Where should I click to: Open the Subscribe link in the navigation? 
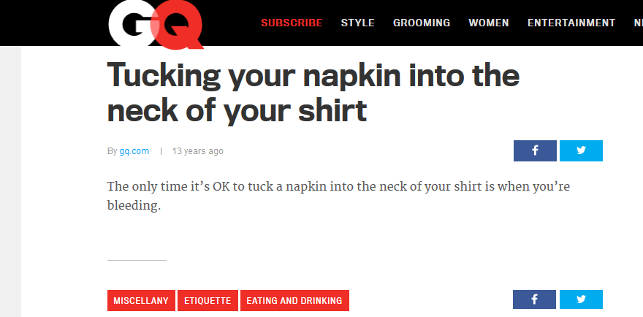pos(292,23)
